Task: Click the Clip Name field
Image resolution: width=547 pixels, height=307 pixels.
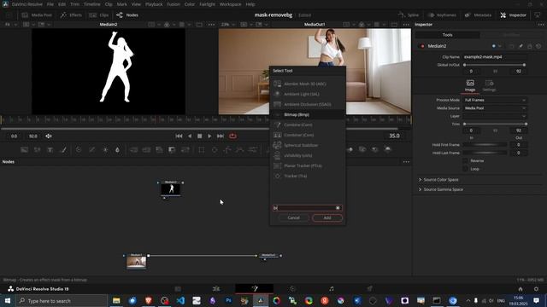Action: 495,57
